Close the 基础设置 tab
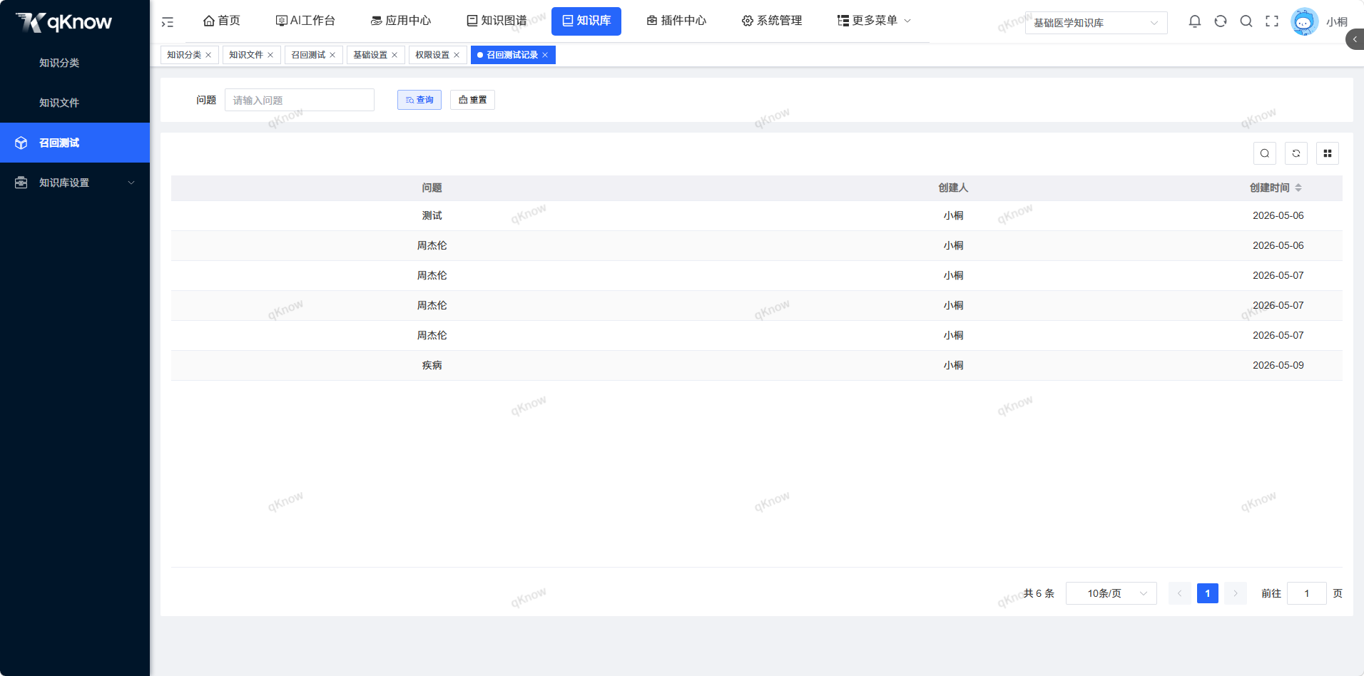 coord(395,55)
